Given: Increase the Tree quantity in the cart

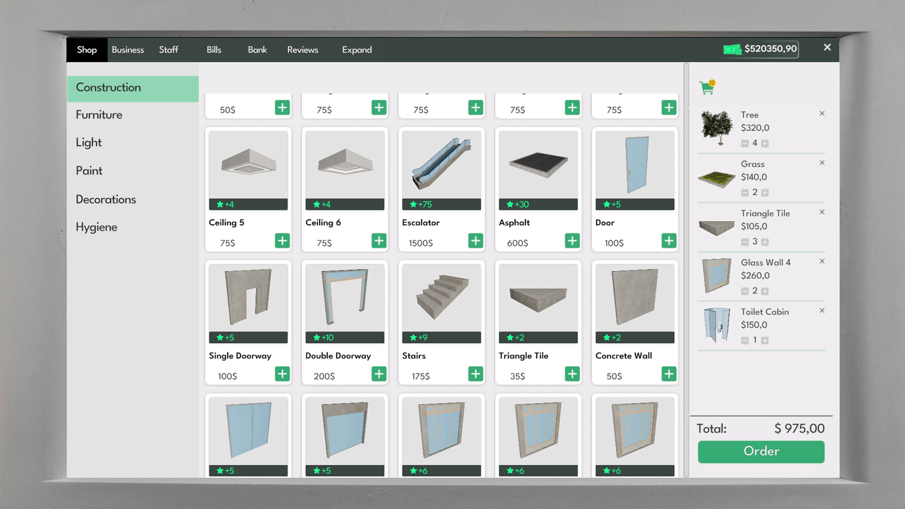Looking at the screenshot, I should [765, 144].
